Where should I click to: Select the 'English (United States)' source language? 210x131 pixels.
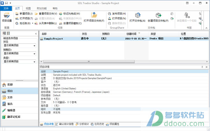[x=64, y=88]
